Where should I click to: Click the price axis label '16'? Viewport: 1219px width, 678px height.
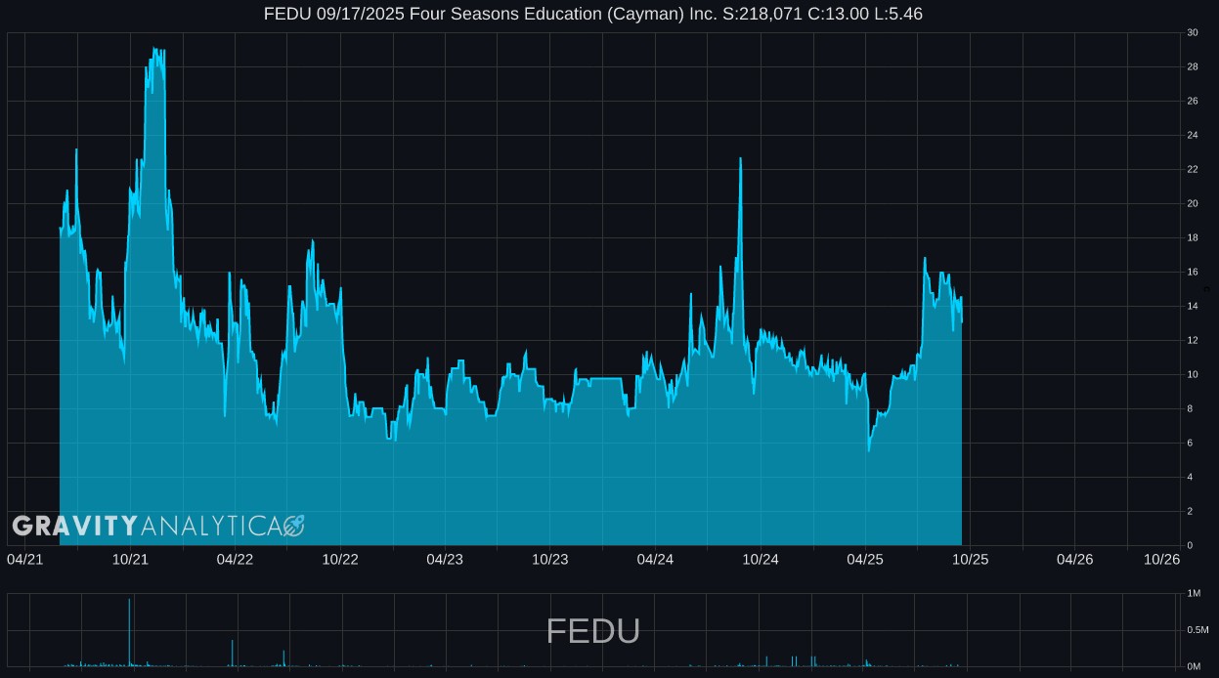[1193, 272]
